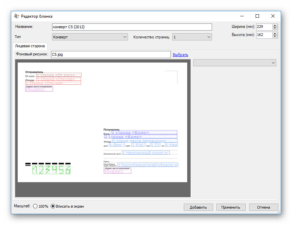Image resolution: width=292 pixels, height=225 pixels.
Task: Follow the Выбрать link for background image
Action: coord(180,55)
